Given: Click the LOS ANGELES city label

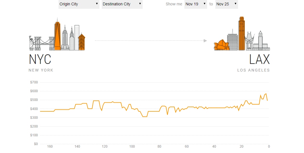Looking at the screenshot, I should point(254,70).
